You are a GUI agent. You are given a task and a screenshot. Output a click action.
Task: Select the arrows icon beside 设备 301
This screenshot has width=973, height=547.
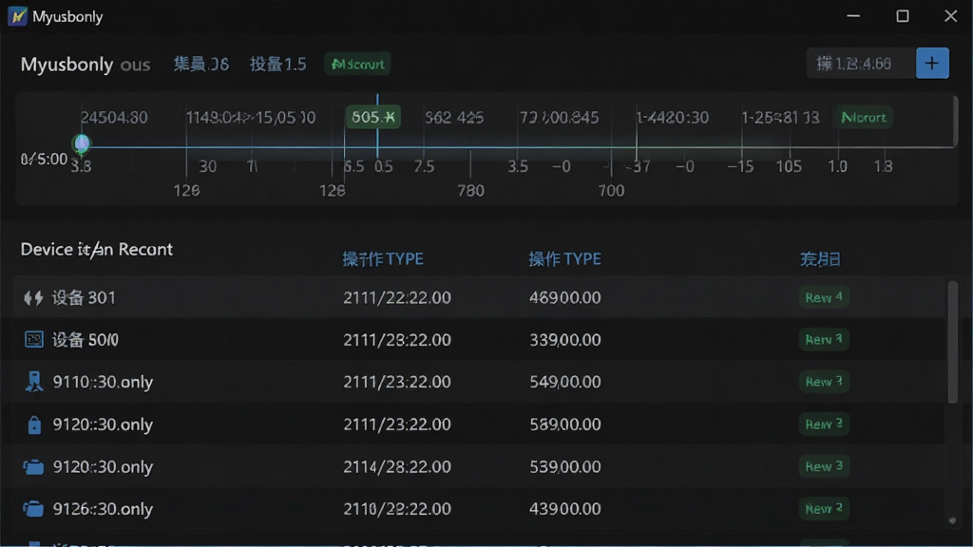point(33,297)
